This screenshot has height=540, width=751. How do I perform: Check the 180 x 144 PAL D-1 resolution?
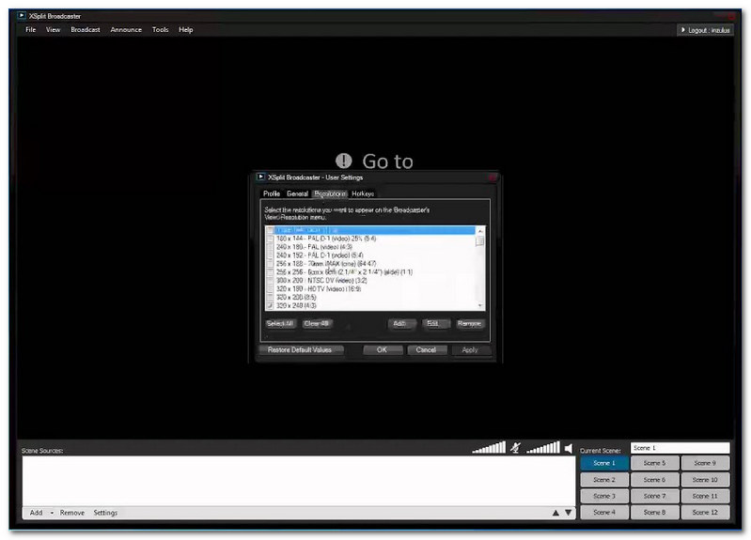click(x=270, y=239)
